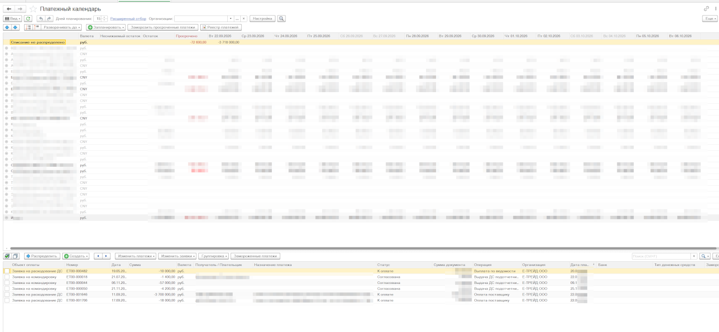Click the uncheck-all icon in the lower panel toolbar
Viewport: 719px width, 332px height.
coord(15,256)
